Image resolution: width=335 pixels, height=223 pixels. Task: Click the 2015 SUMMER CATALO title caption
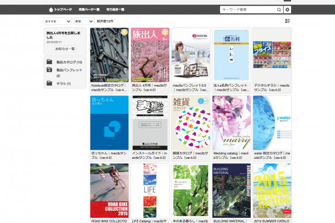click(x=271, y=221)
